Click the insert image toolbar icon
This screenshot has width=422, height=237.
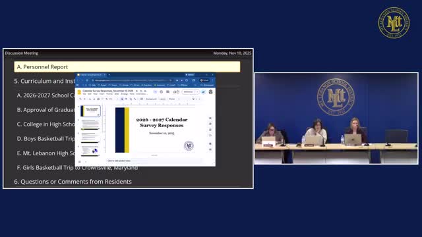131,99
